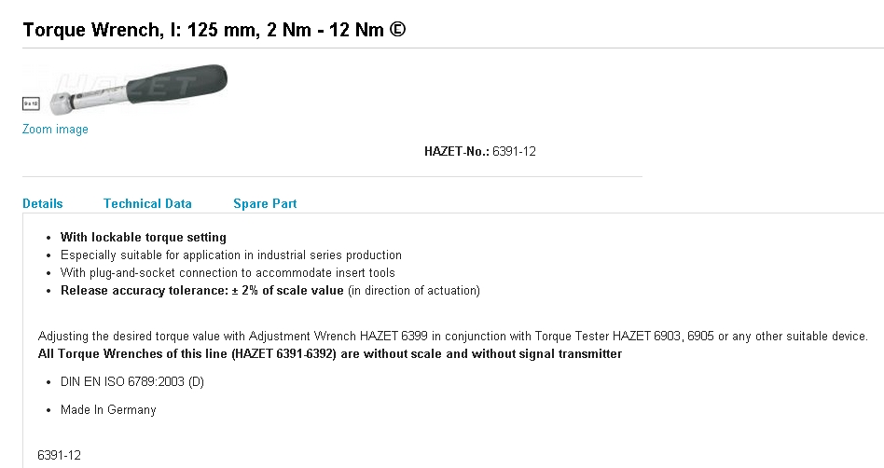884x468 pixels.
Task: Click the 9x12 square drive size icon
Action: (31, 105)
